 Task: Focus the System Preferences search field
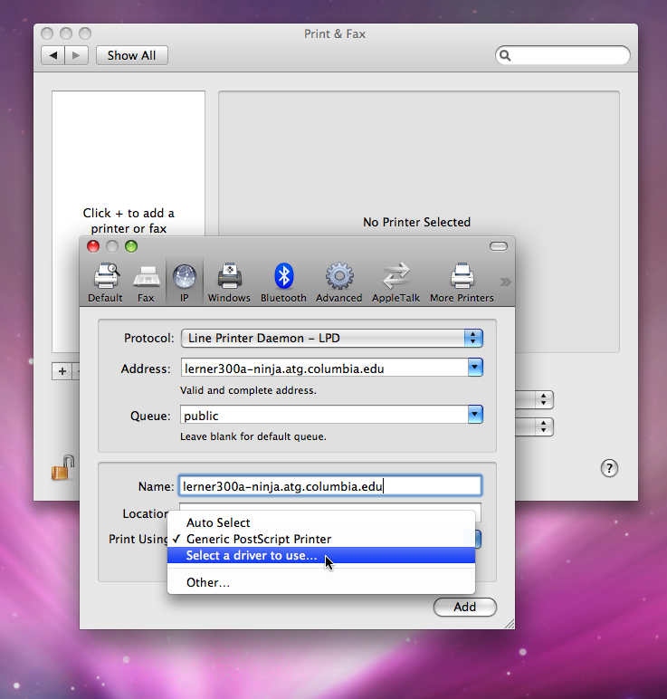point(563,55)
